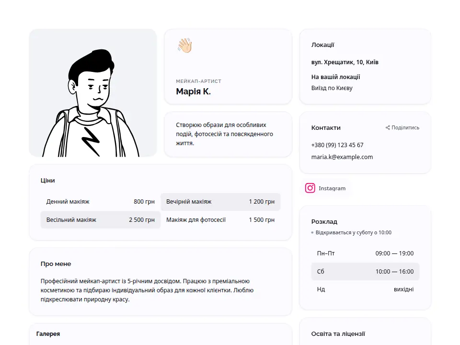Click the Поділитись share button
The height and width of the screenshot is (345, 460).
(402, 127)
